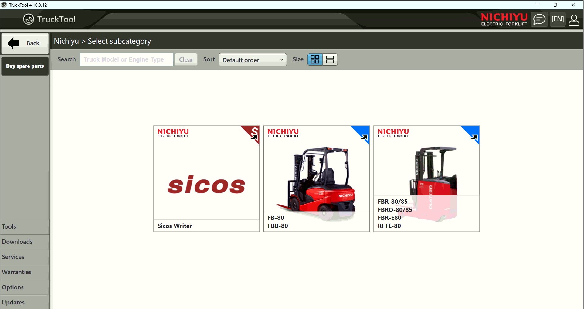Click the Nichiyu logo on FB-80 tile
The width and height of the screenshot is (584, 309).
(x=283, y=133)
